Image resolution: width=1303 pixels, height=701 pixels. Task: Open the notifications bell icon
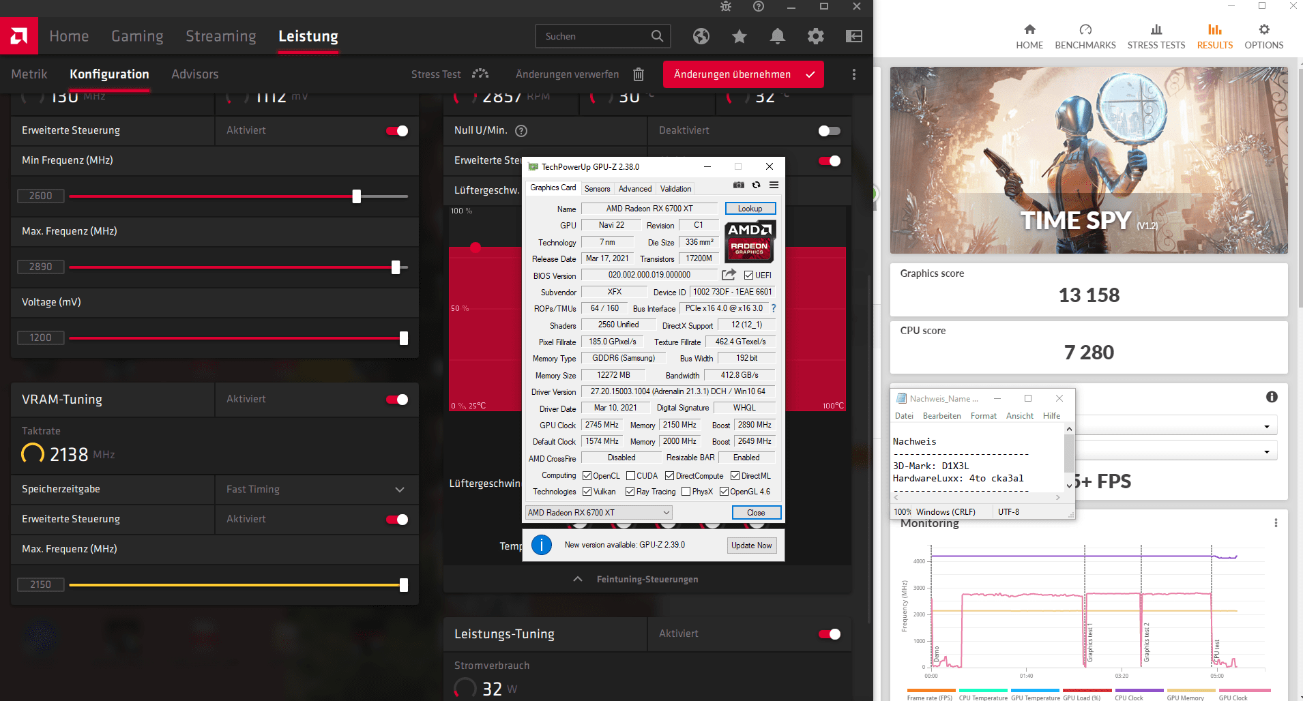[778, 36]
